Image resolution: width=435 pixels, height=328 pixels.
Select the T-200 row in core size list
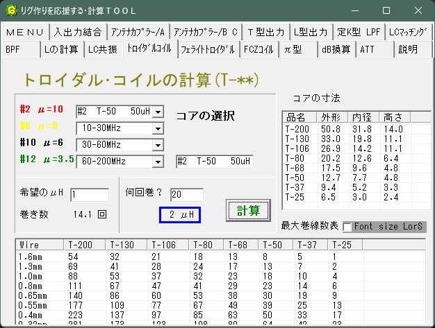point(352,129)
